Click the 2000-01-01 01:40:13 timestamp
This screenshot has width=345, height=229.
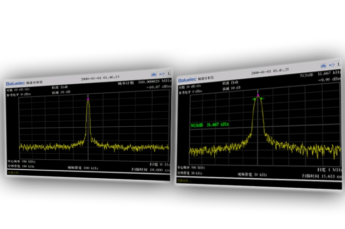(100, 78)
